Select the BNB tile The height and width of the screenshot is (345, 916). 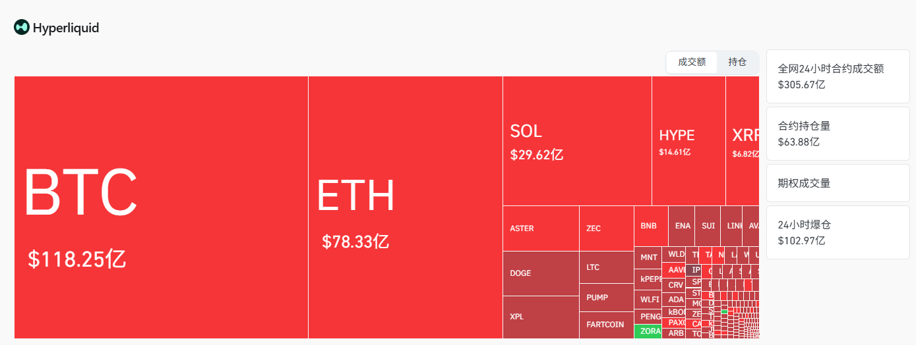click(x=650, y=225)
